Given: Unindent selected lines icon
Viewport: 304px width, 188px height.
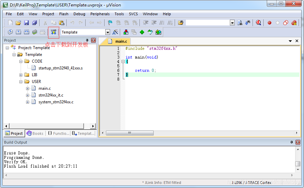Looking at the screenshot, I should [x=154, y=23].
